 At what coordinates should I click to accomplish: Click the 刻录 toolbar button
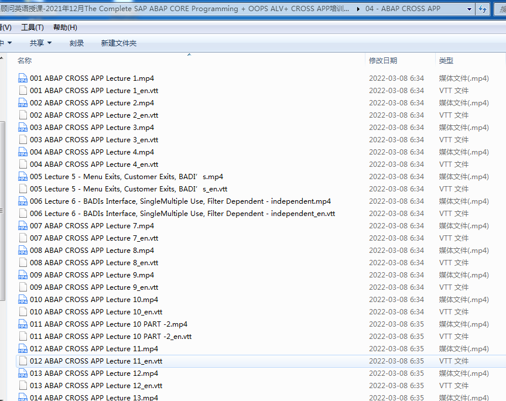pyautogui.click(x=77, y=43)
